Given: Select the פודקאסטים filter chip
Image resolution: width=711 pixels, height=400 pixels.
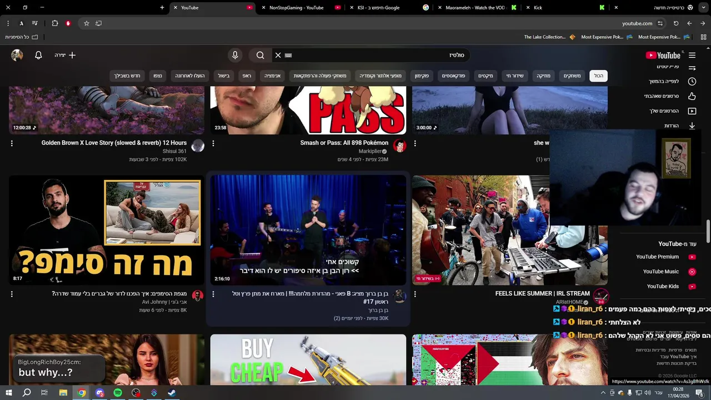Looking at the screenshot, I should [453, 76].
